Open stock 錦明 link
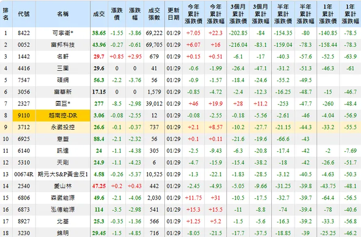Image resolution: width=361 pixels, height=237 pixels. tap(62, 233)
